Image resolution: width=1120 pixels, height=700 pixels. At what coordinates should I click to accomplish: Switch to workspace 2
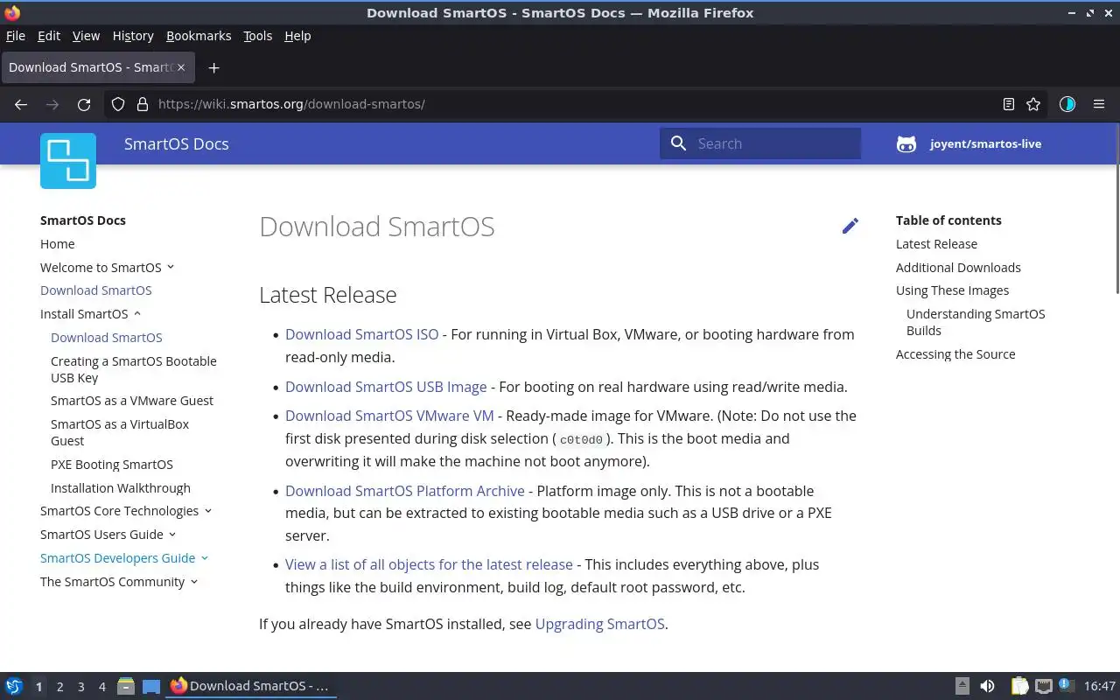point(59,687)
